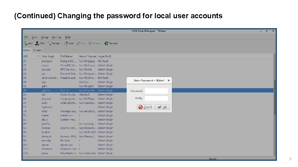Click the /dev/null home directory cell
298x167 pixels.
tap(84, 95)
